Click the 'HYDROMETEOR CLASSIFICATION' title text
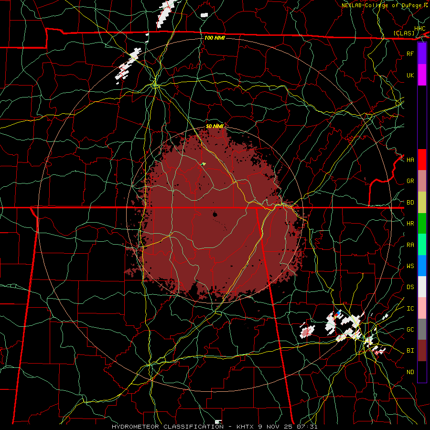 click(x=168, y=427)
